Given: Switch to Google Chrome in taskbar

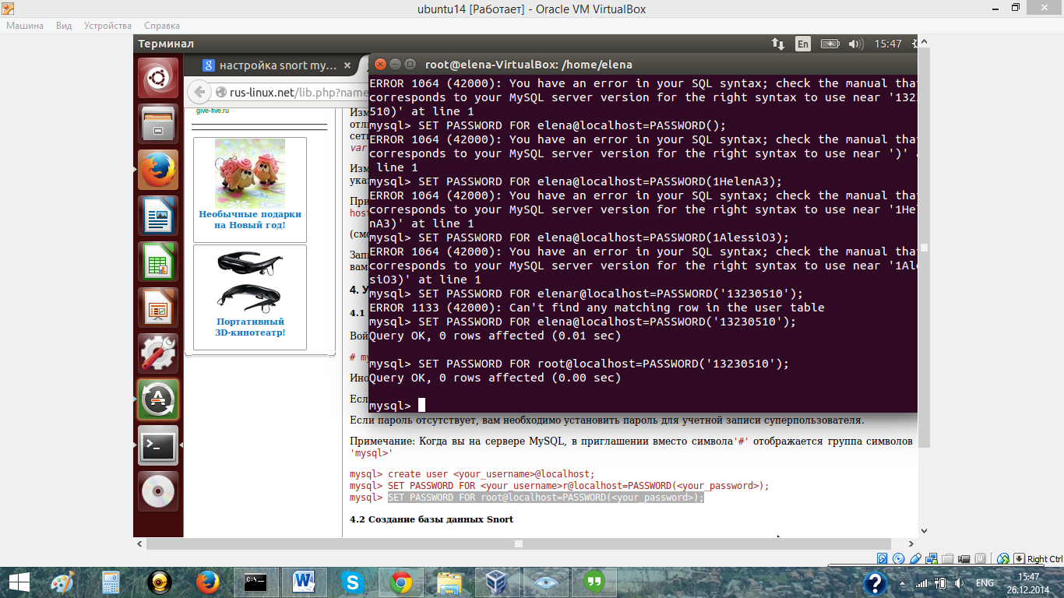Looking at the screenshot, I should click(x=400, y=582).
